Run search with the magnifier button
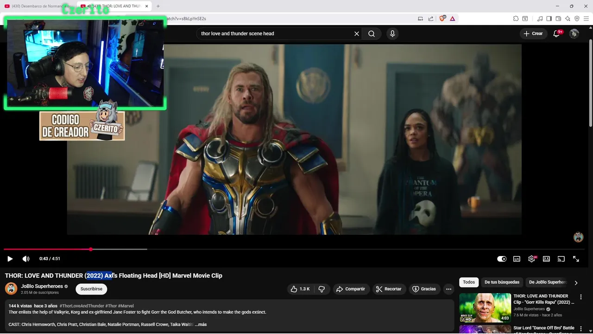The image size is (593, 334). pos(372,33)
